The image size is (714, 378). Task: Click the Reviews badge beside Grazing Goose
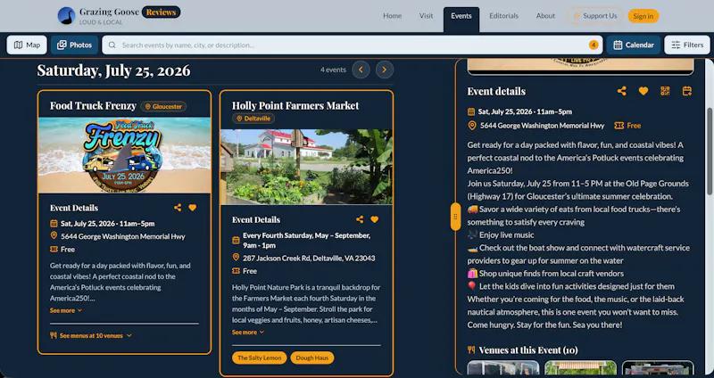coord(162,12)
